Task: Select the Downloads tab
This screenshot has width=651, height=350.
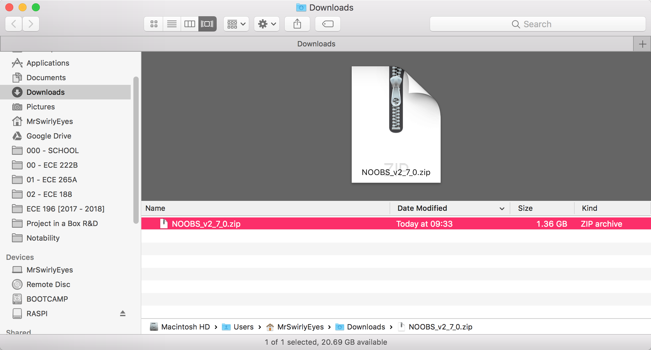Action: point(316,44)
